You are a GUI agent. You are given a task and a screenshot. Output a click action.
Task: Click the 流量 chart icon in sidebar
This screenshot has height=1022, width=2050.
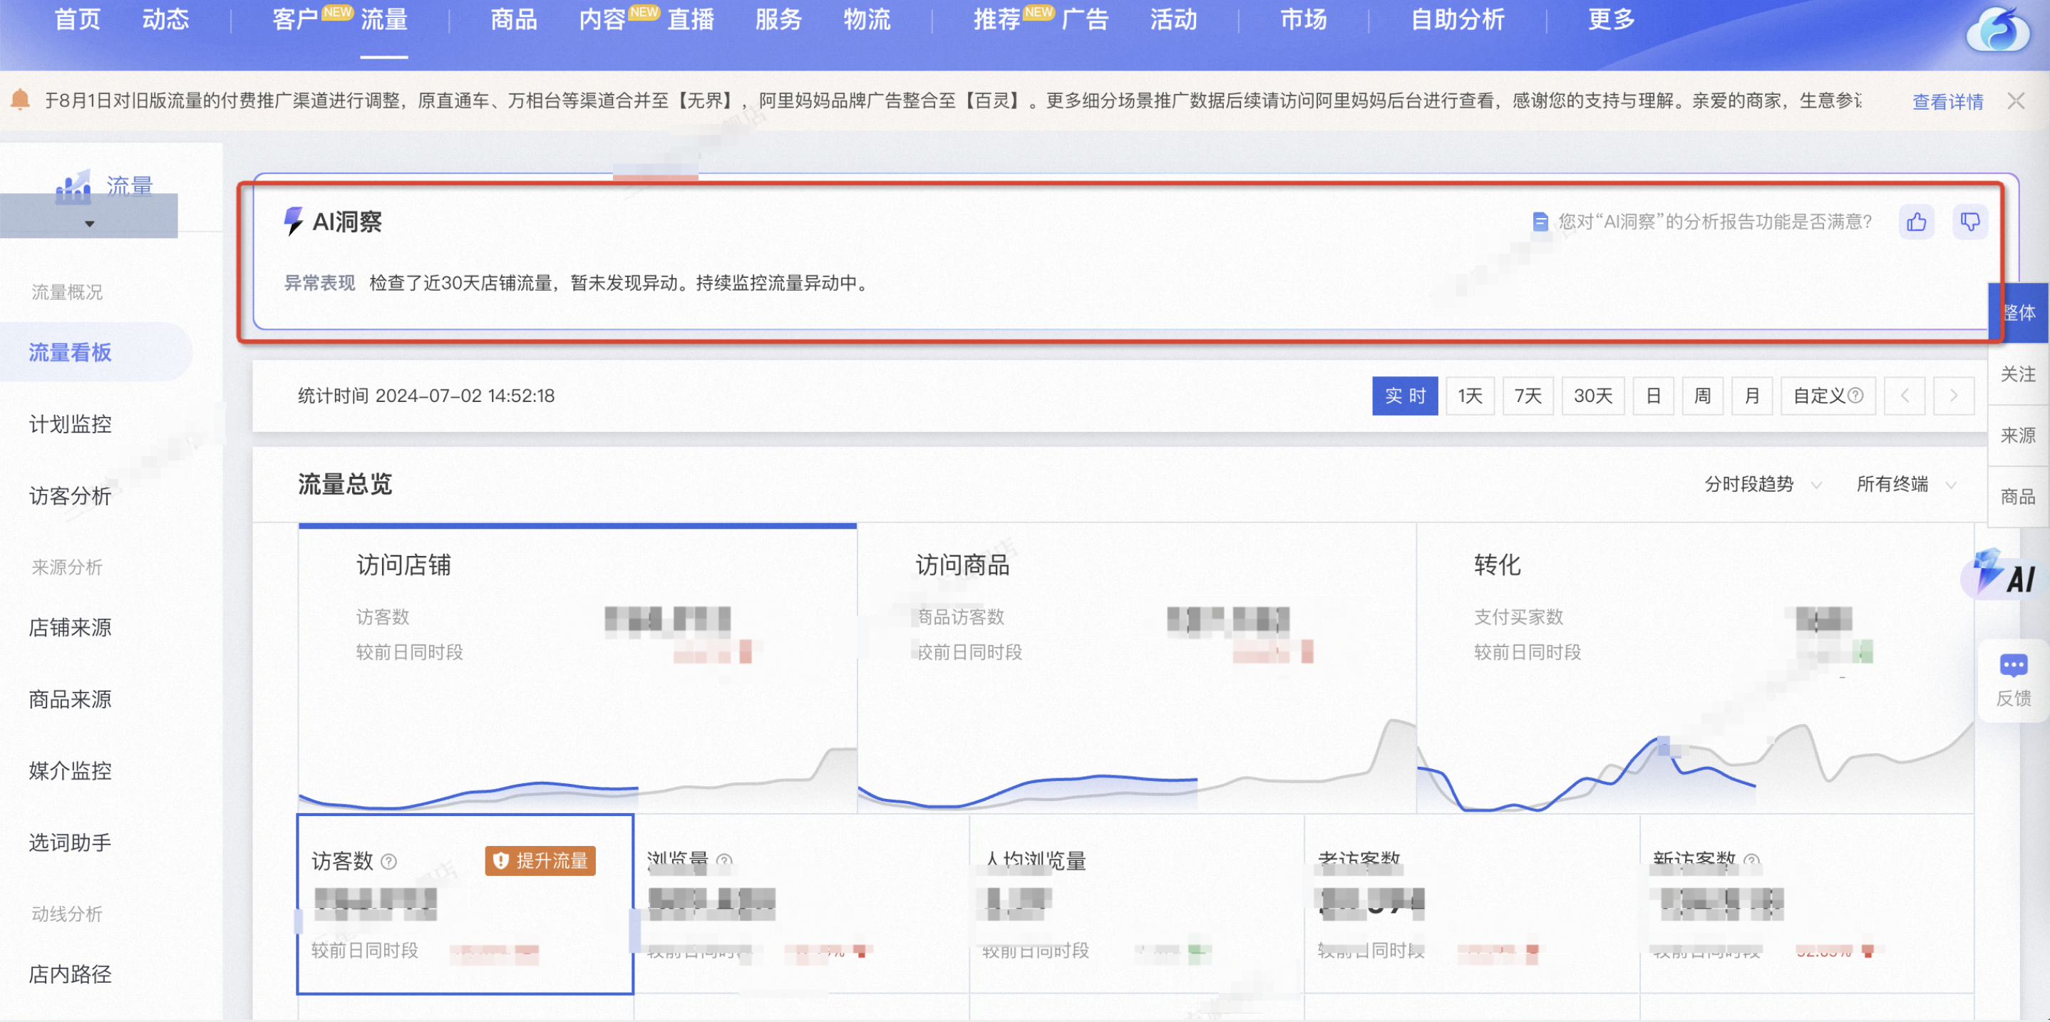[73, 188]
